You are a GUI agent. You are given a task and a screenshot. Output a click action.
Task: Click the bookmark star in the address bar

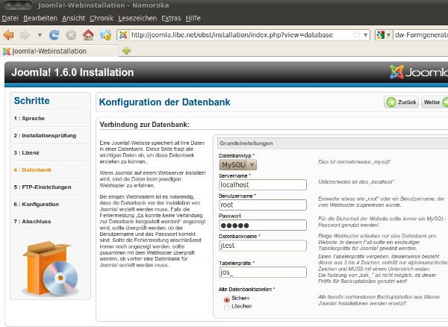(x=357, y=35)
